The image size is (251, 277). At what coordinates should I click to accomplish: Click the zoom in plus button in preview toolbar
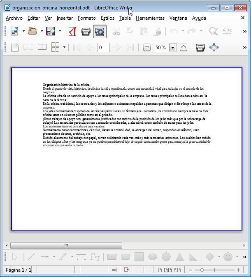[184, 47]
